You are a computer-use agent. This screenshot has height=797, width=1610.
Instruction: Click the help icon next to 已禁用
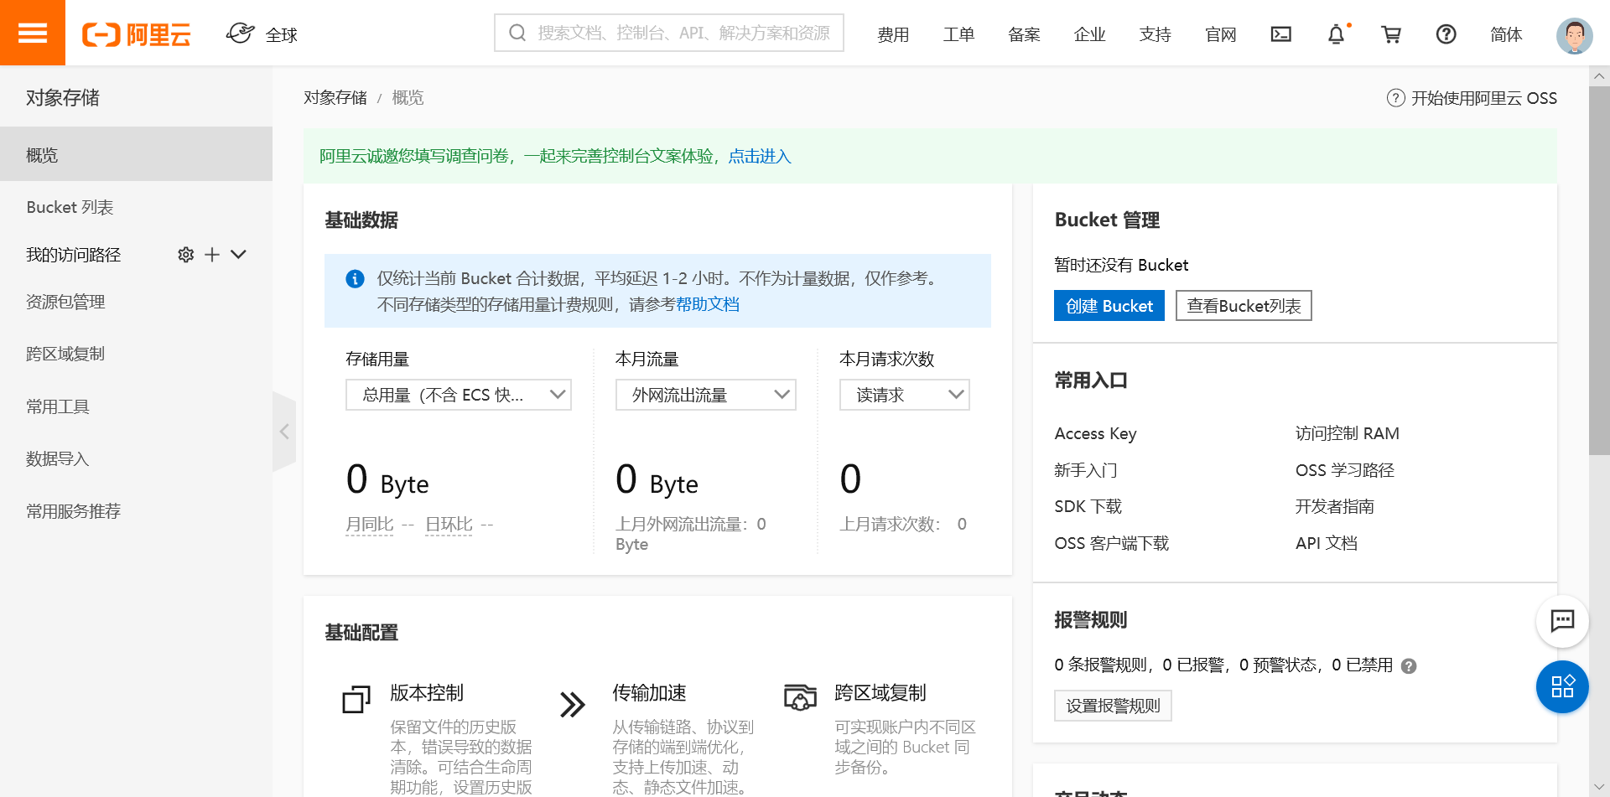[x=1409, y=666]
